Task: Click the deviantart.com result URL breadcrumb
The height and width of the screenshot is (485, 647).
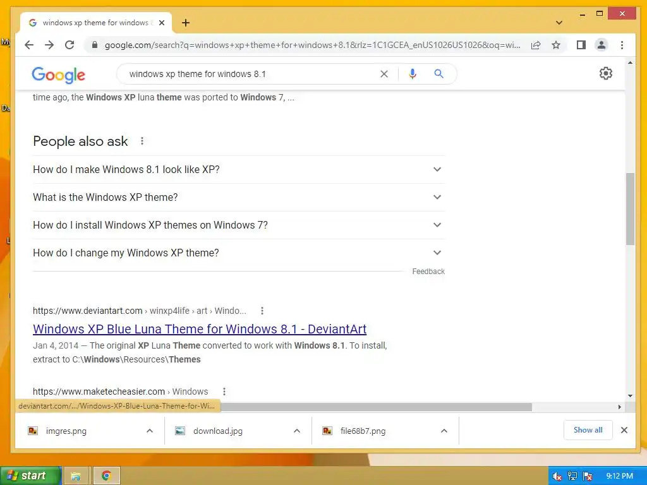Action: [x=140, y=311]
